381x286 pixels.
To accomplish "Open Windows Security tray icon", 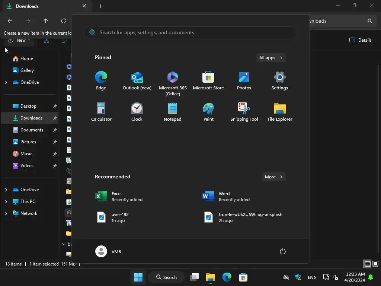I will tap(298, 277).
